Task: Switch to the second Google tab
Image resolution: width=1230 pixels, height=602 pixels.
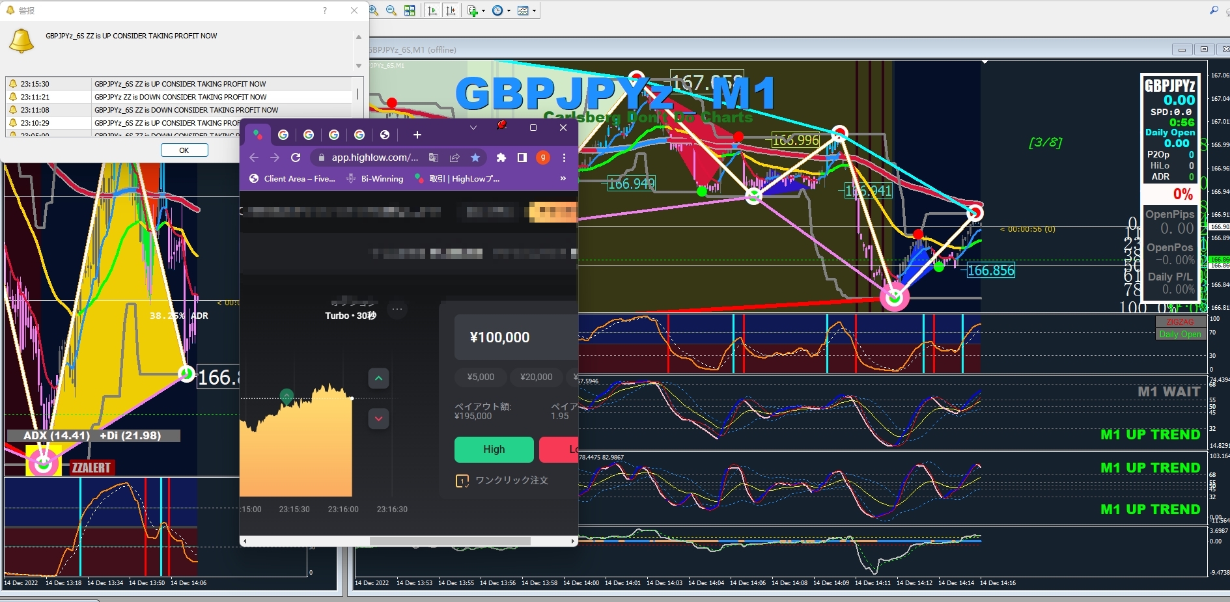Action: click(x=309, y=135)
